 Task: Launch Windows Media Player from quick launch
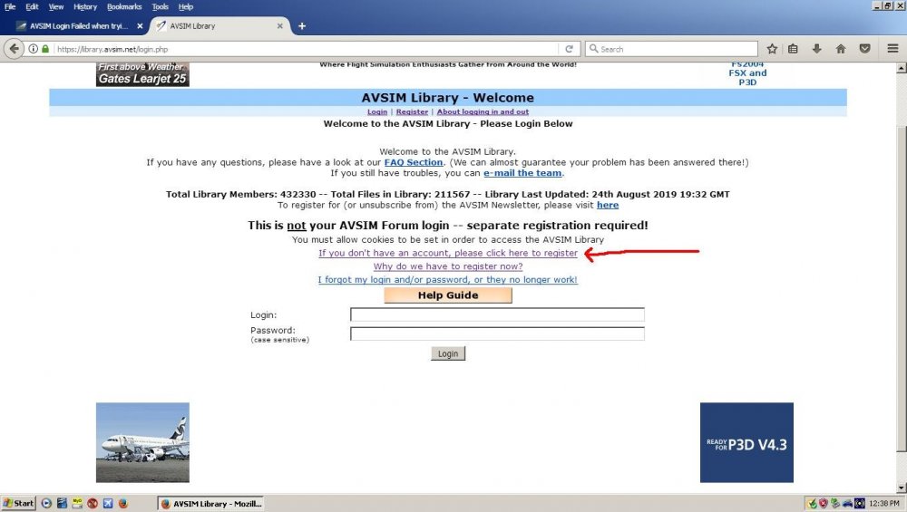coord(47,503)
